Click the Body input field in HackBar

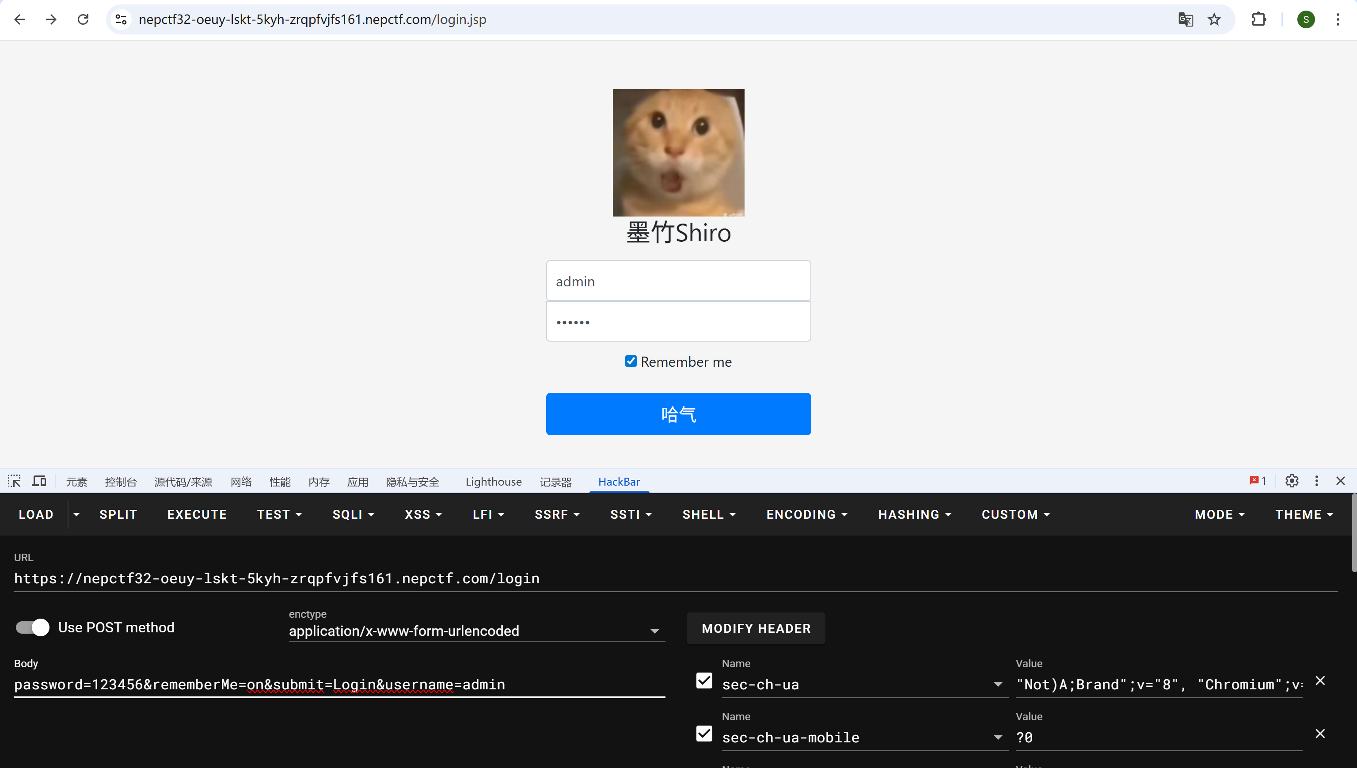[339, 684]
